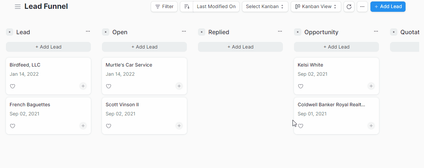Open the French Baguettes lead card

(48, 116)
